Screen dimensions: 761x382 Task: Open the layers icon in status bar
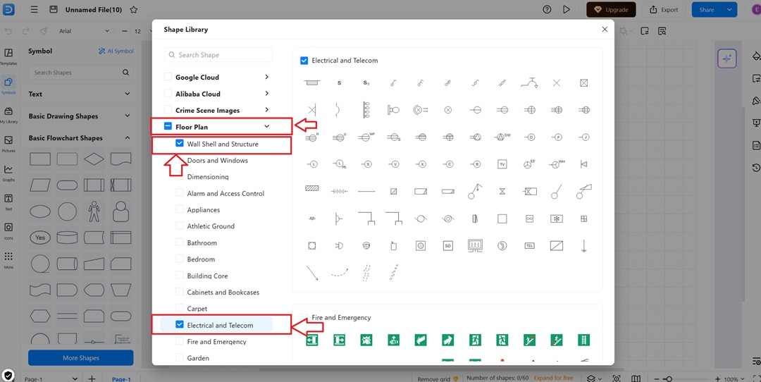tap(591, 378)
